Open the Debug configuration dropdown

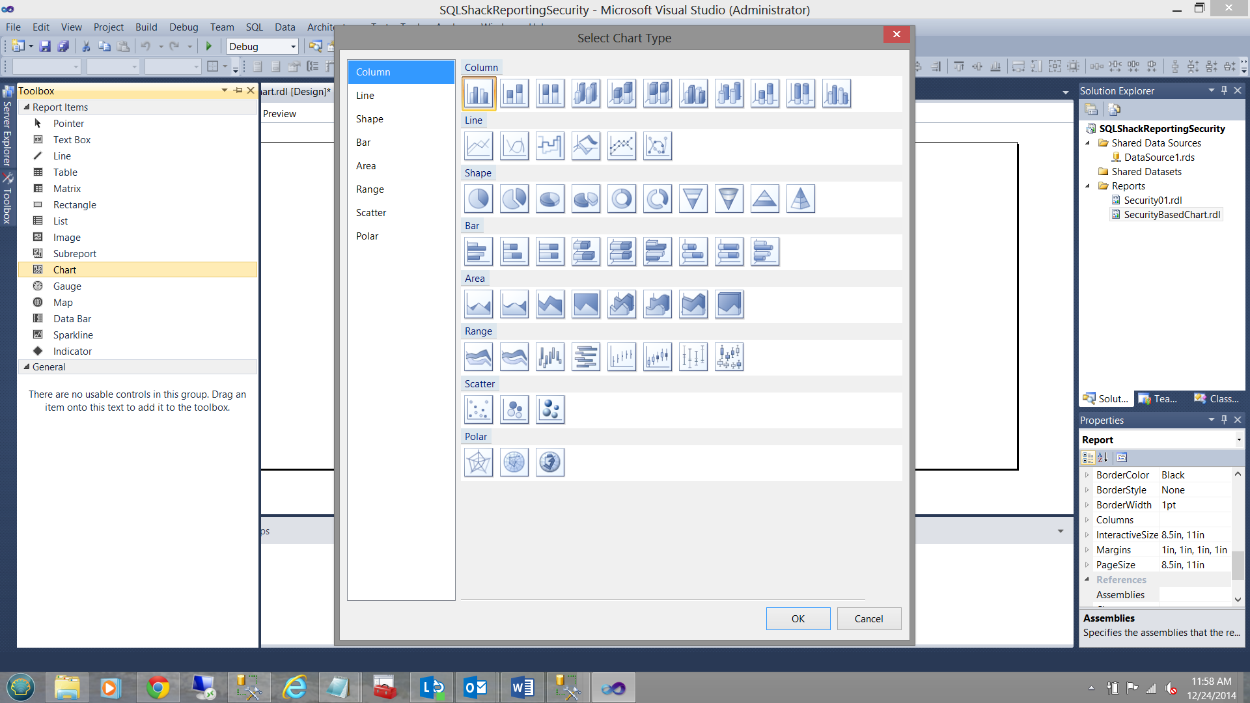click(293, 46)
